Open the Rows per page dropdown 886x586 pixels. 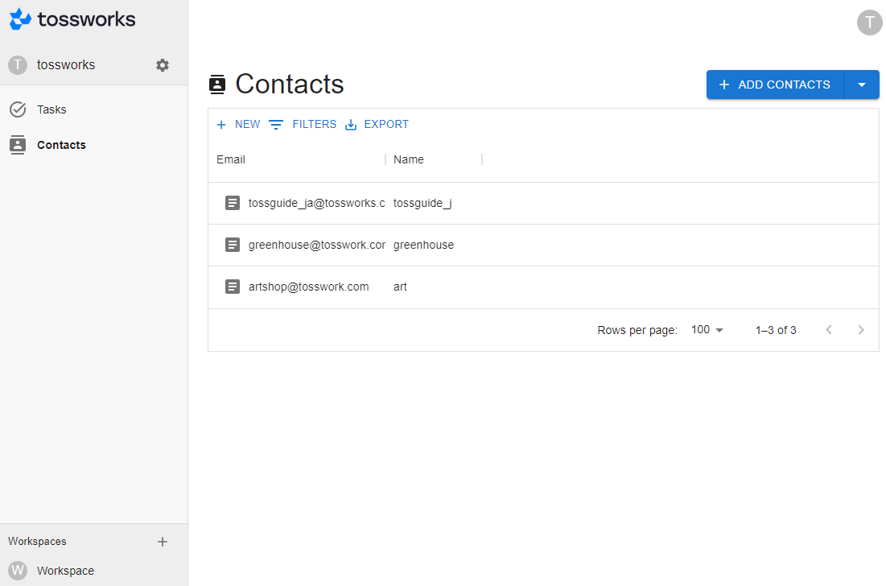[707, 330]
